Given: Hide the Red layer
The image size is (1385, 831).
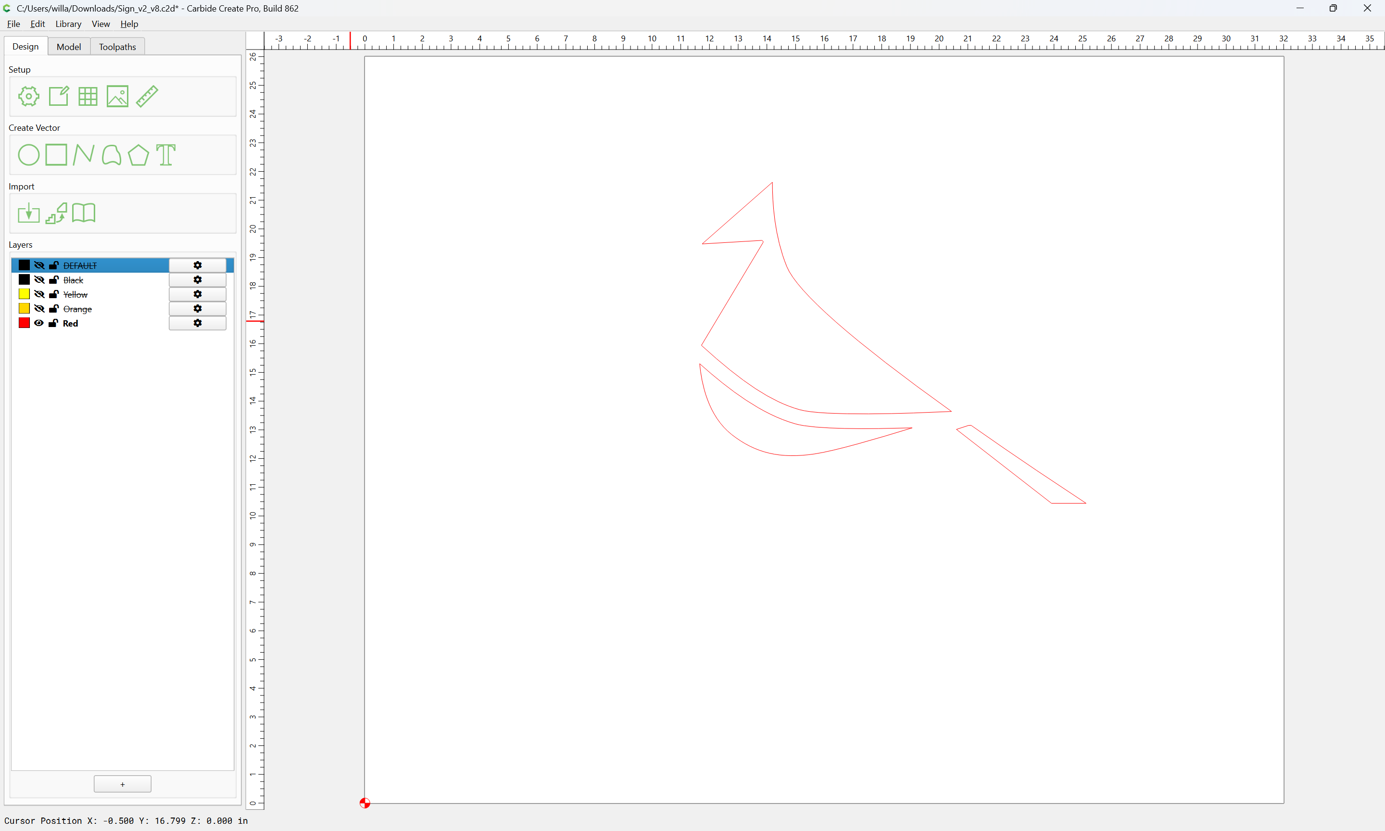Looking at the screenshot, I should tap(38, 323).
